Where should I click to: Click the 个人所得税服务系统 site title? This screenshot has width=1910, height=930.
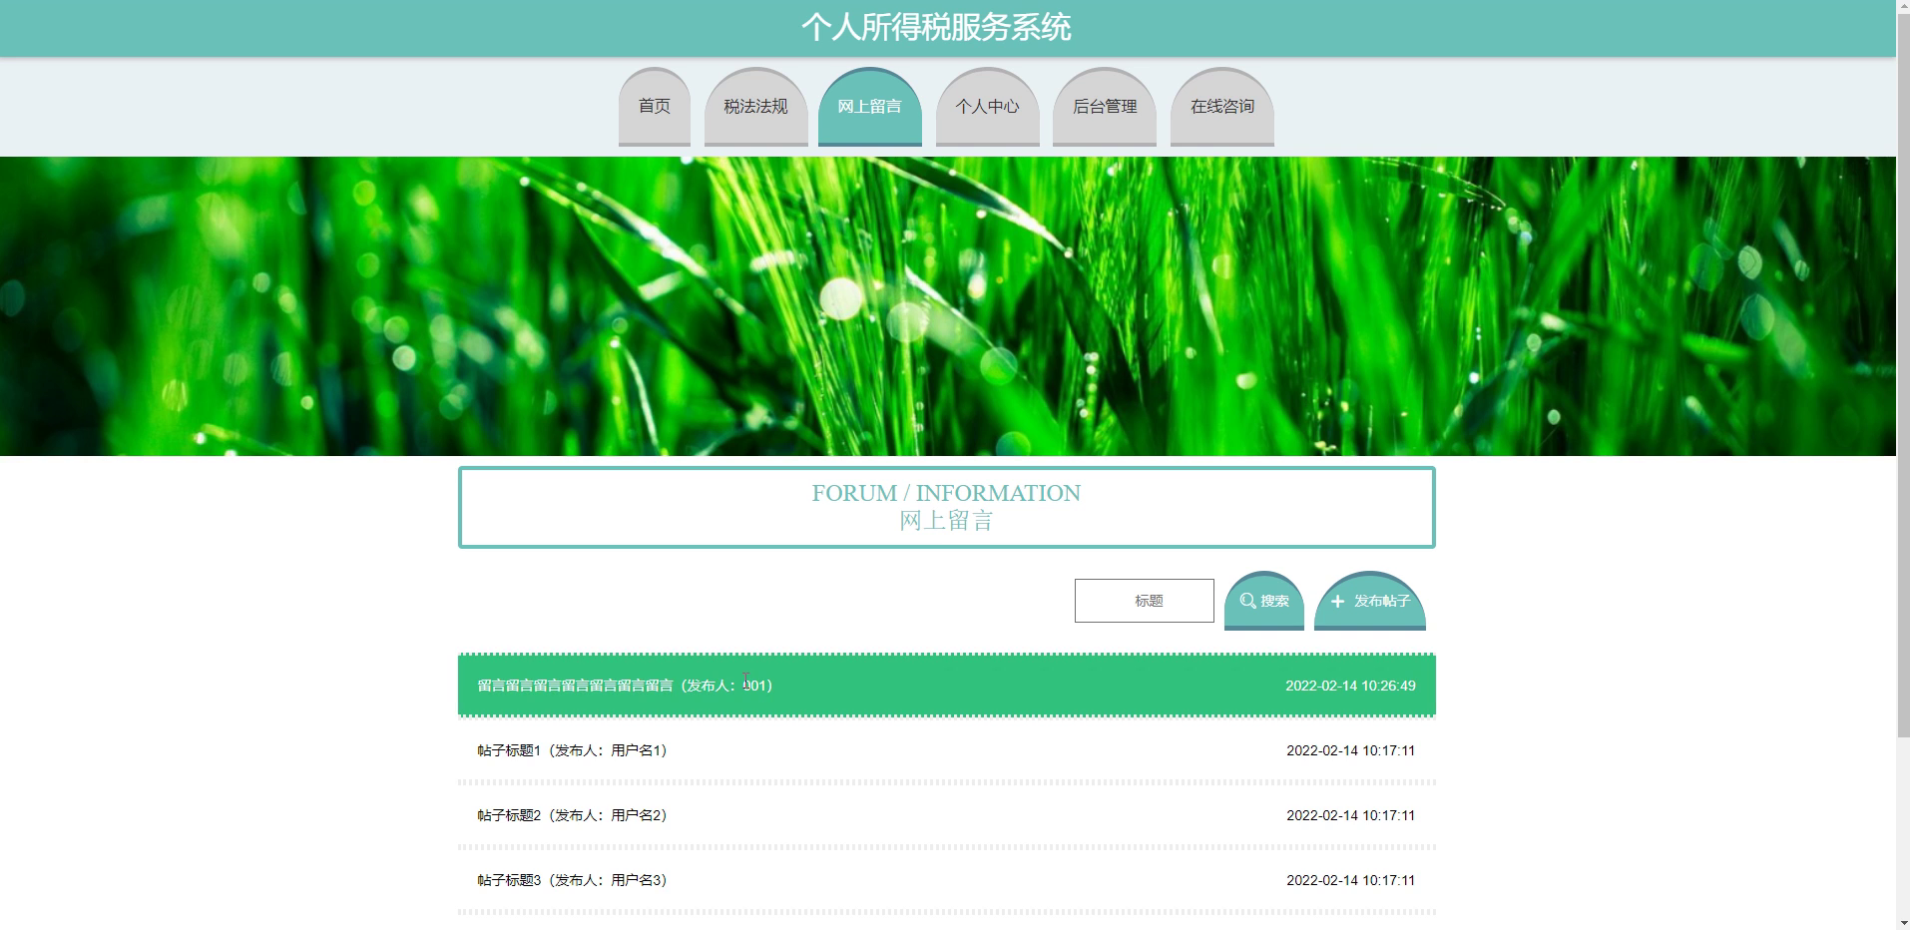936,27
